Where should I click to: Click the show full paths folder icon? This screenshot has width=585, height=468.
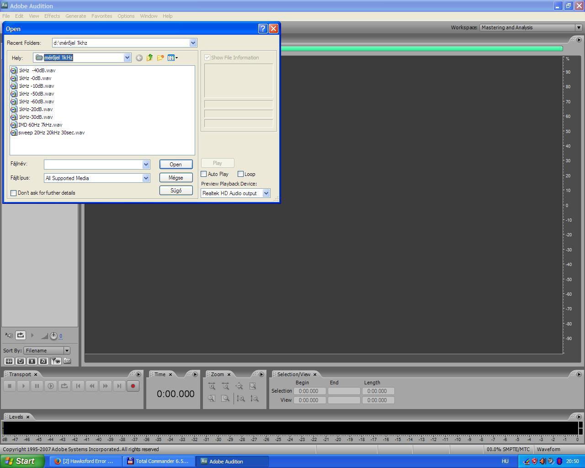point(67,361)
